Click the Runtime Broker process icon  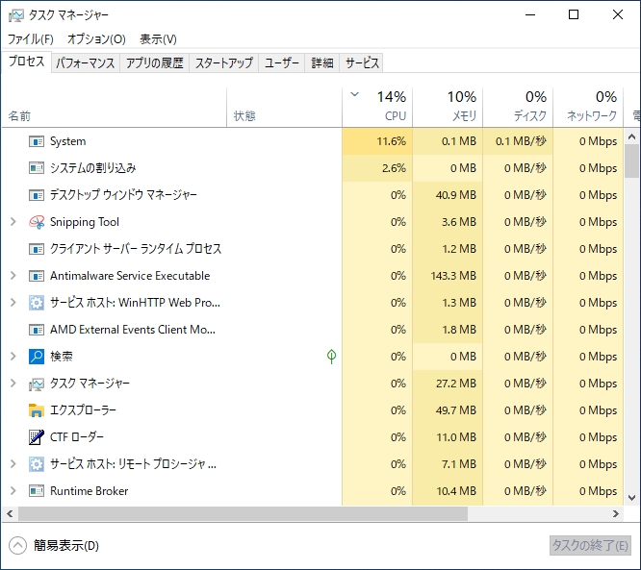click(37, 491)
